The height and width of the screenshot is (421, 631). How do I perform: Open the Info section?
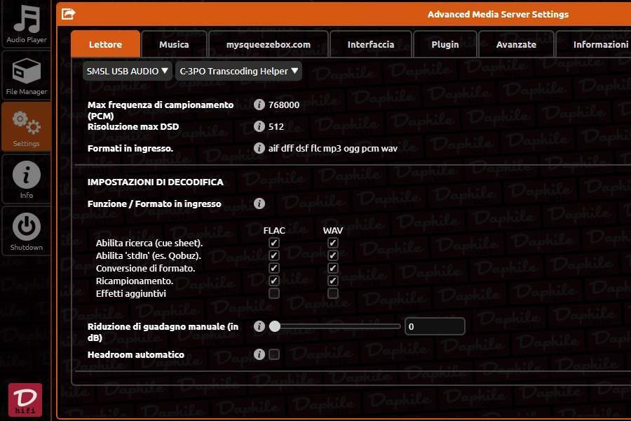click(26, 180)
